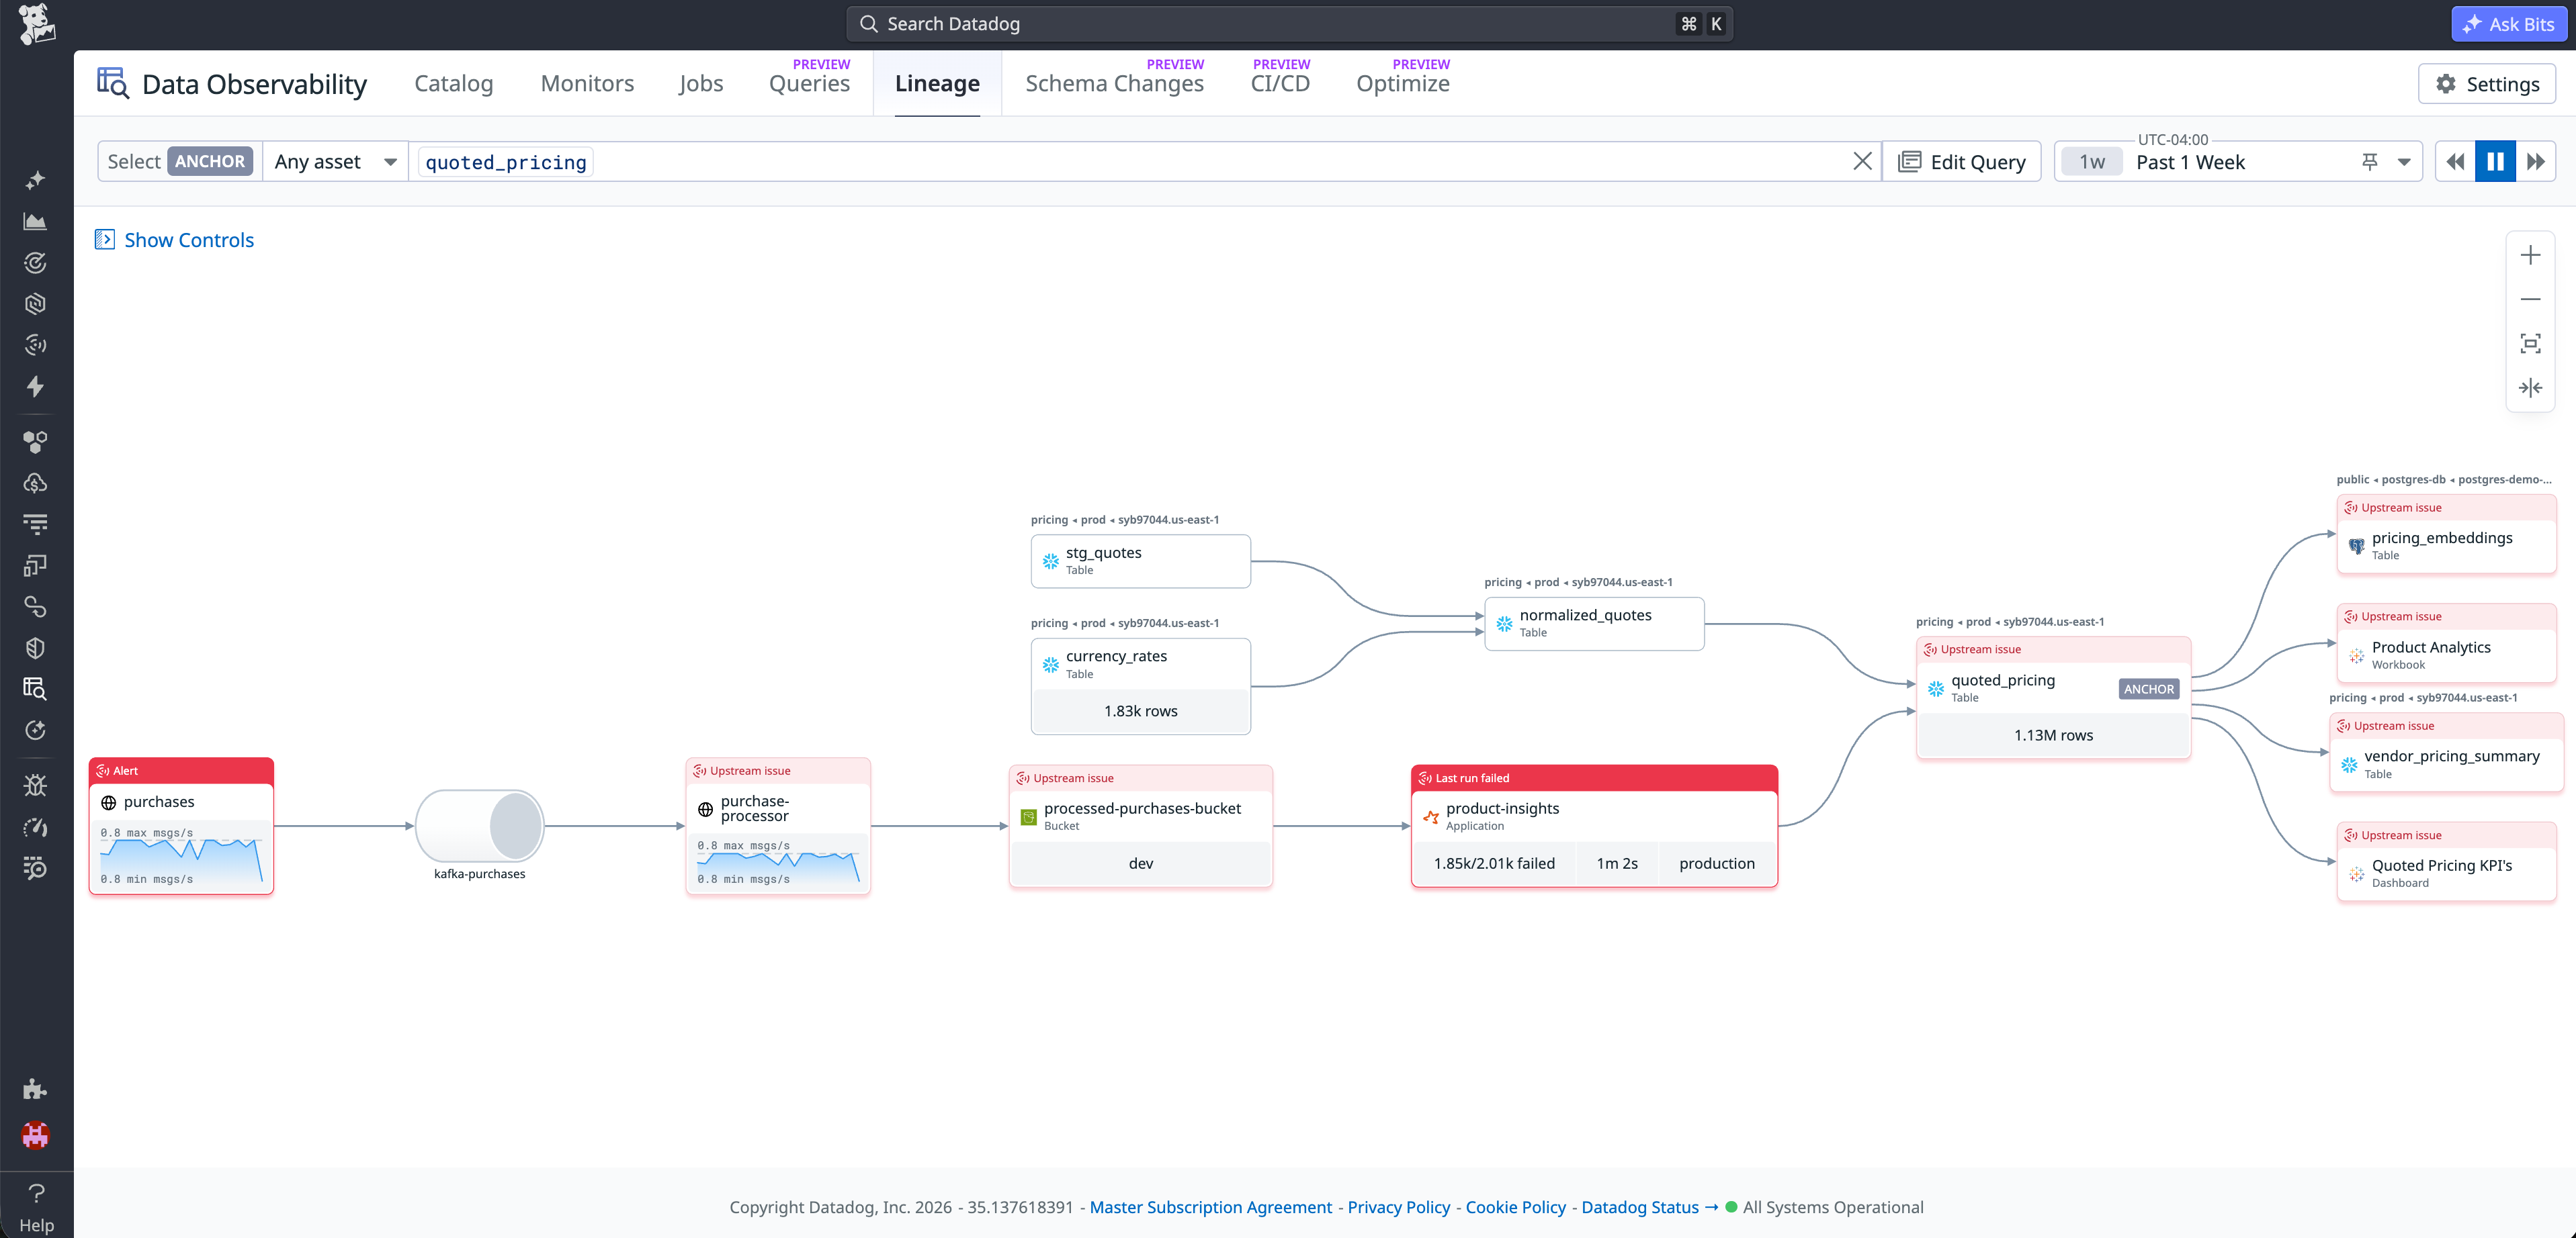Screen dimensions: 2576x1238
Task: Click the collapse graph icon under fit-to-screen
Action: 2530,387
